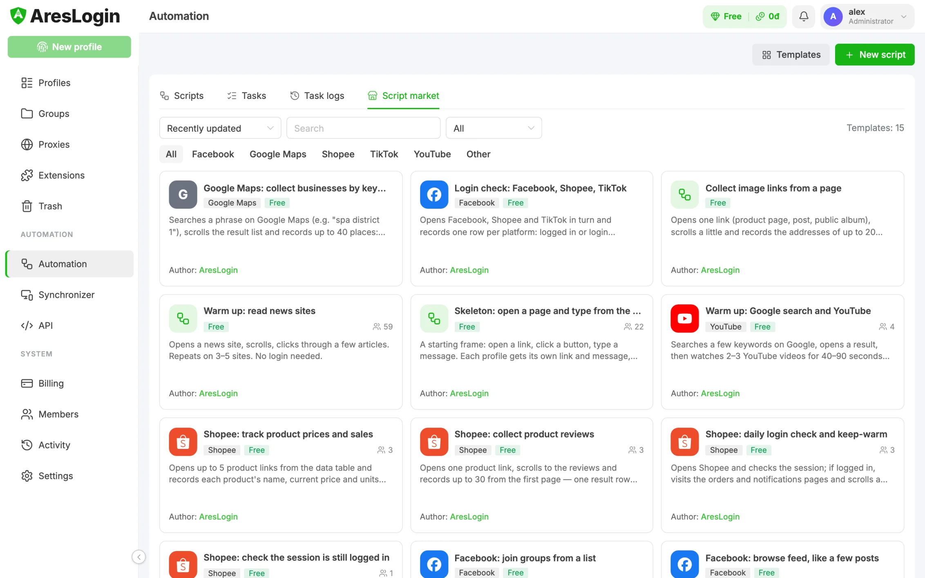Select the YouTube category filter
Screen dimensions: 925x578
click(x=432, y=154)
